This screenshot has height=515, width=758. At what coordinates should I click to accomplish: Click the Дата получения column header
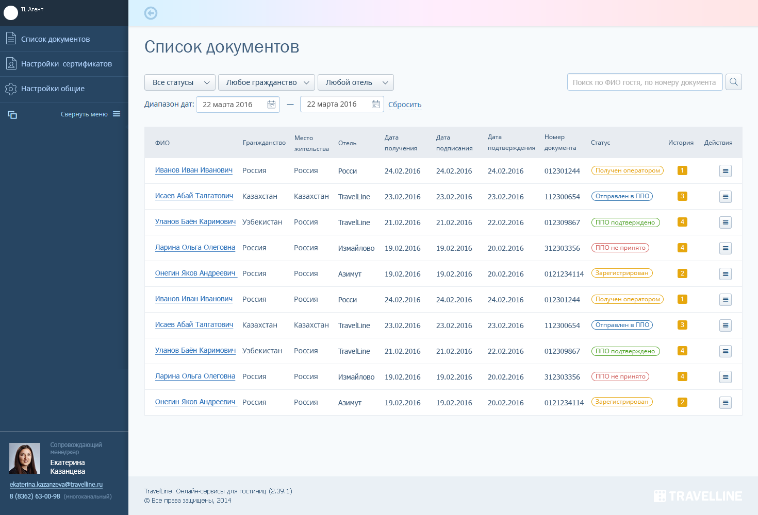pyautogui.click(x=401, y=143)
